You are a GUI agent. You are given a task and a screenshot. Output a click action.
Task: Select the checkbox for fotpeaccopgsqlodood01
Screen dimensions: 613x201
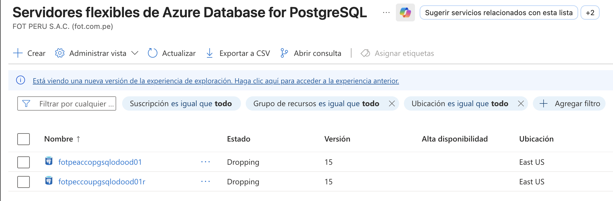tap(24, 162)
